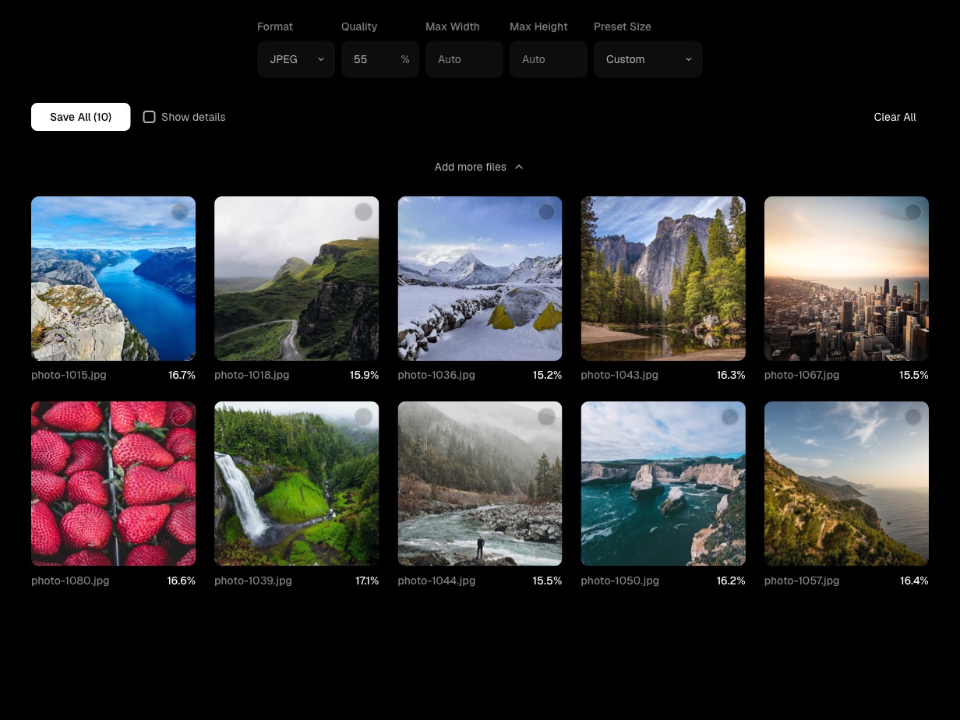Open the Yosemite cliffs thumbnail photo-1043.jpg

coord(663,278)
